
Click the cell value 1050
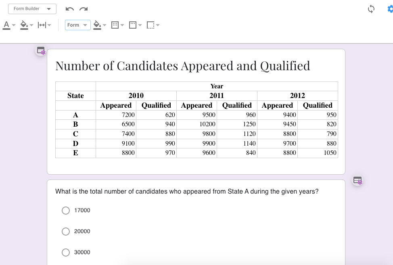330,153
